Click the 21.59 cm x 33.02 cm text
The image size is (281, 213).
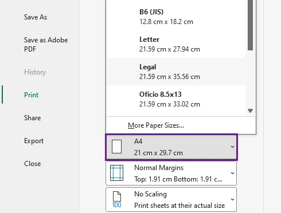click(170, 104)
